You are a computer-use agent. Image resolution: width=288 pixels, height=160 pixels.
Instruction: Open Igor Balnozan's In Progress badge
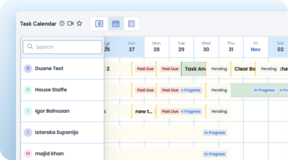pos(191,112)
